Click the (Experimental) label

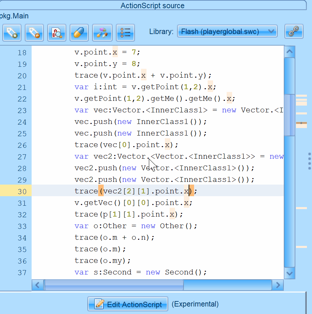(x=195, y=304)
